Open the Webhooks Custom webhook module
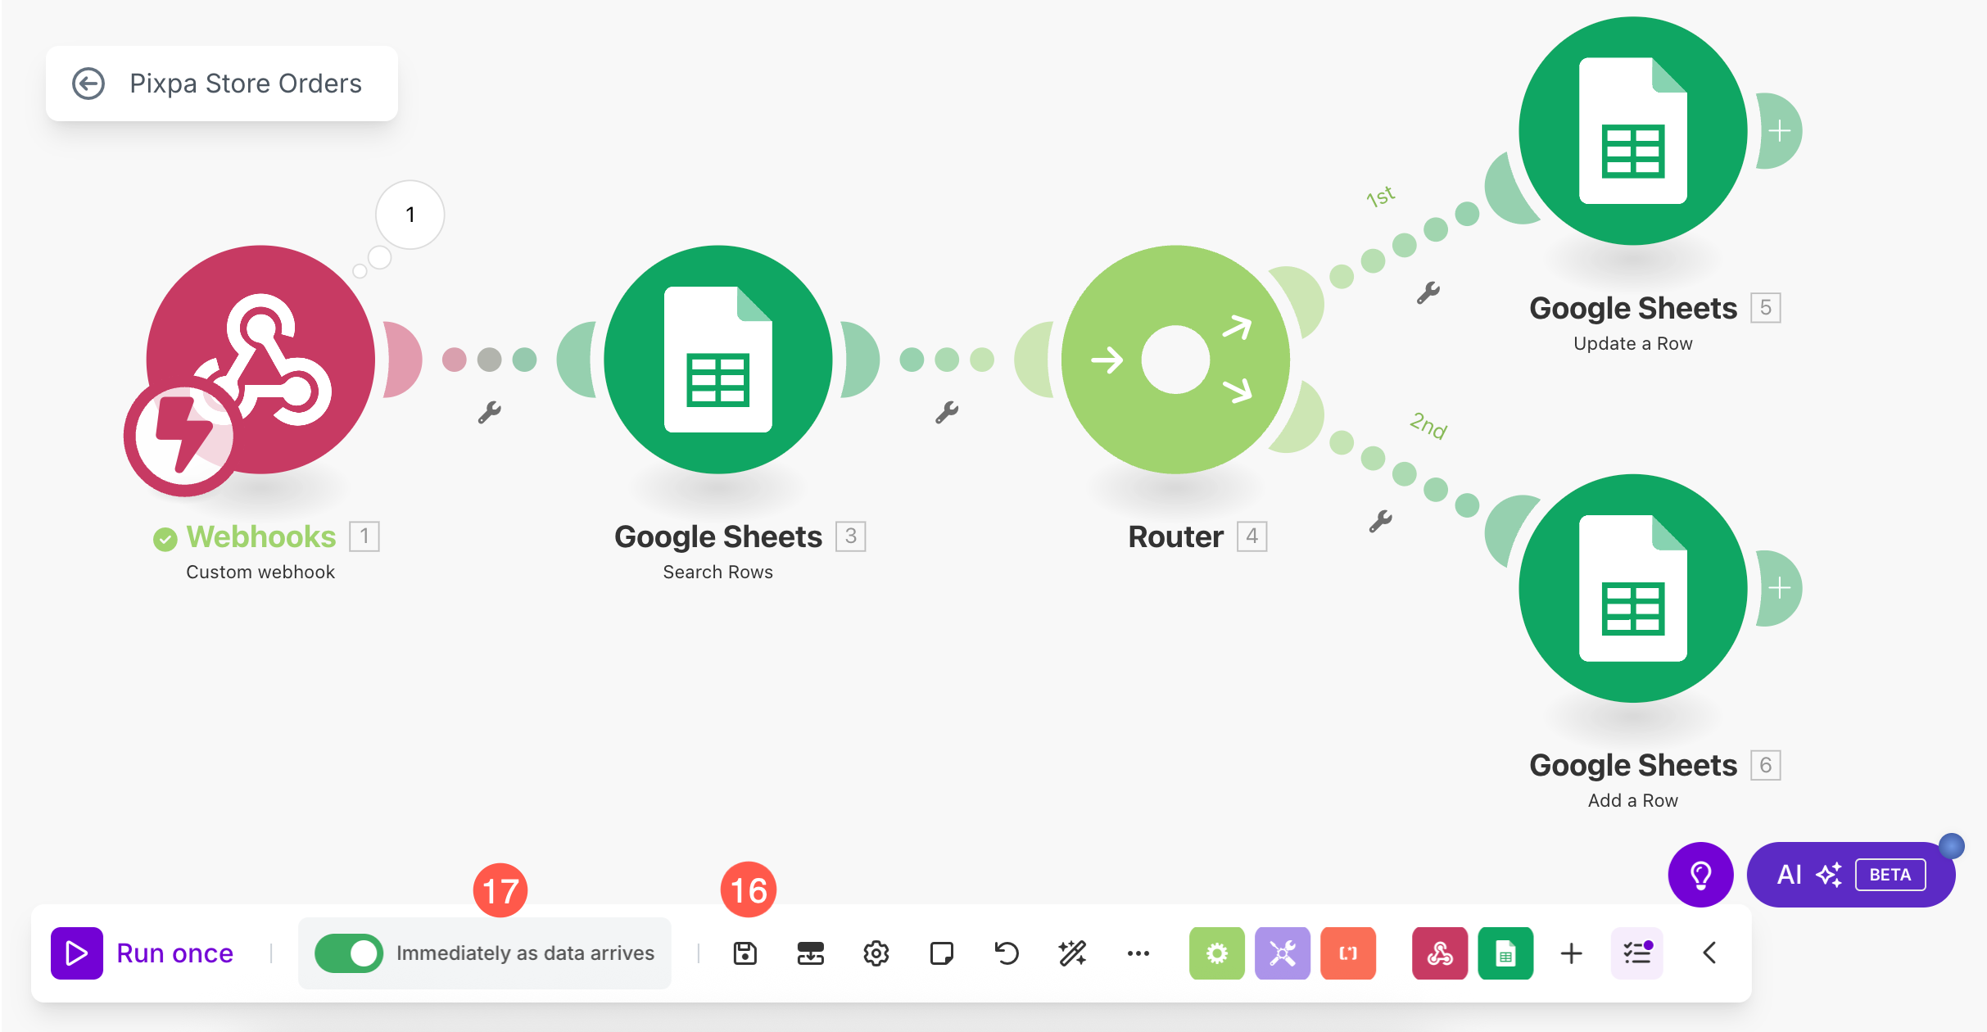The width and height of the screenshot is (1987, 1032). coord(260,360)
